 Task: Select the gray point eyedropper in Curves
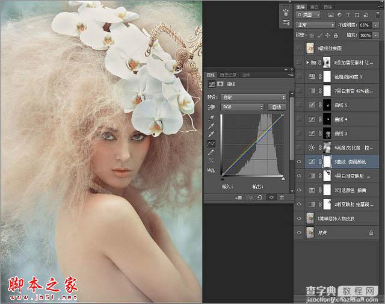coord(211,126)
